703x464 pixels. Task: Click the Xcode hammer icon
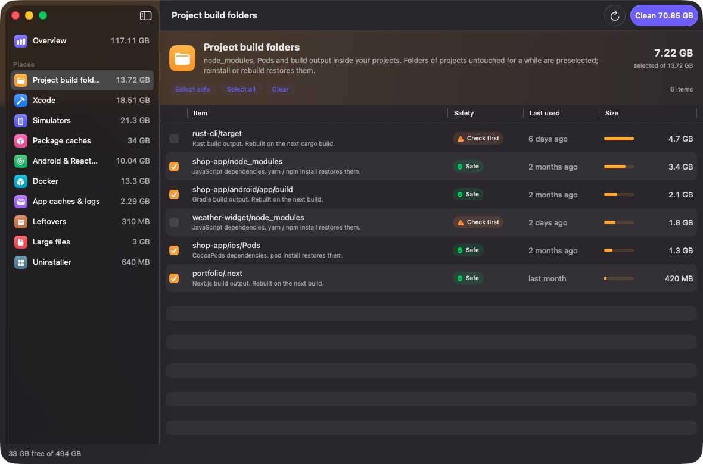coord(21,101)
